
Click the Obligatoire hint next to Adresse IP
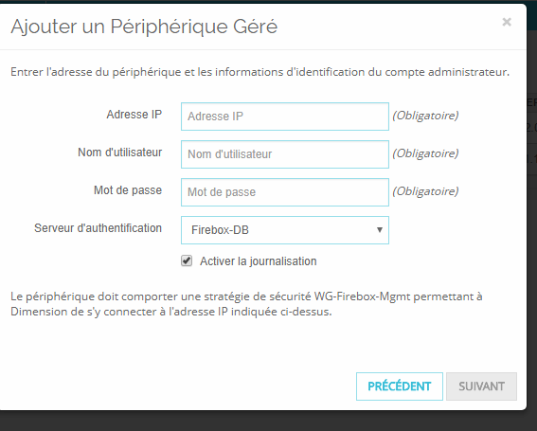pos(425,116)
